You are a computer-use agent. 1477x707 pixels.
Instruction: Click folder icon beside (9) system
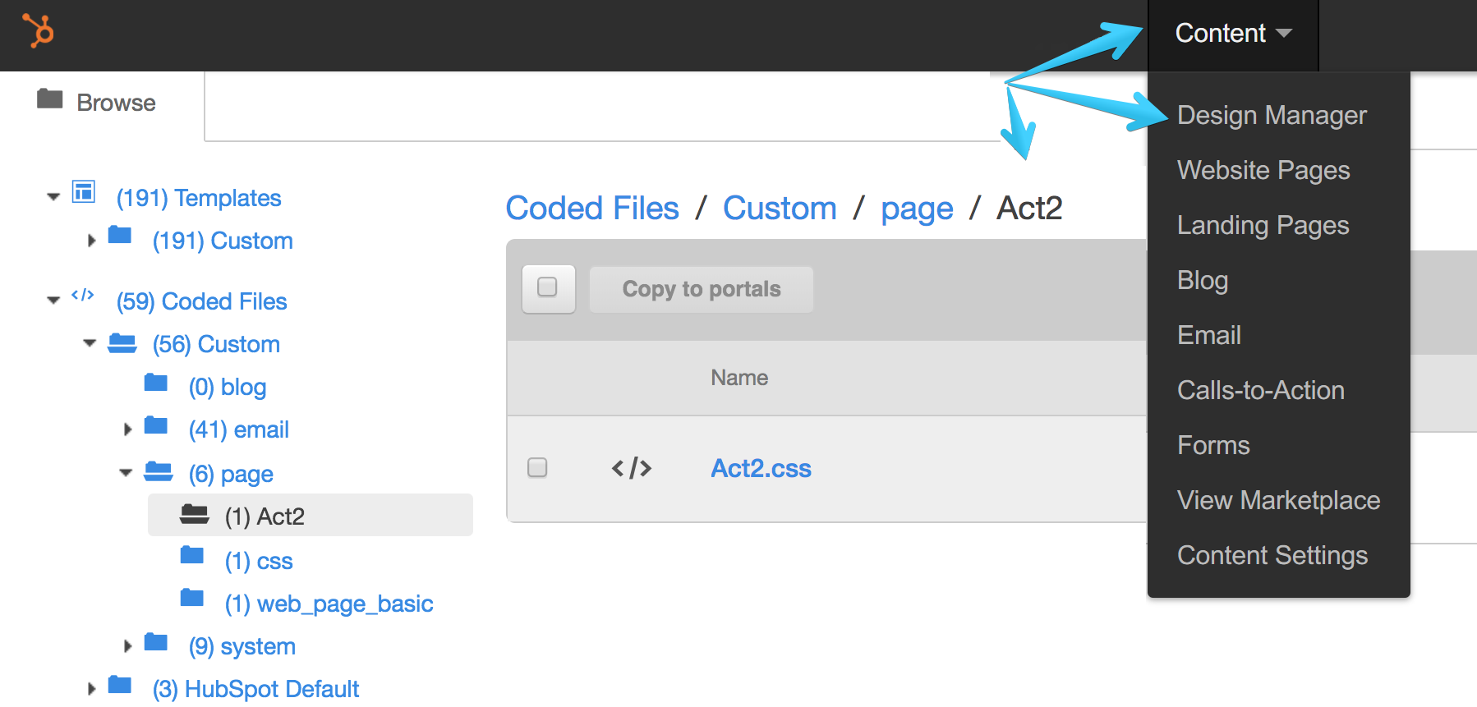156,641
